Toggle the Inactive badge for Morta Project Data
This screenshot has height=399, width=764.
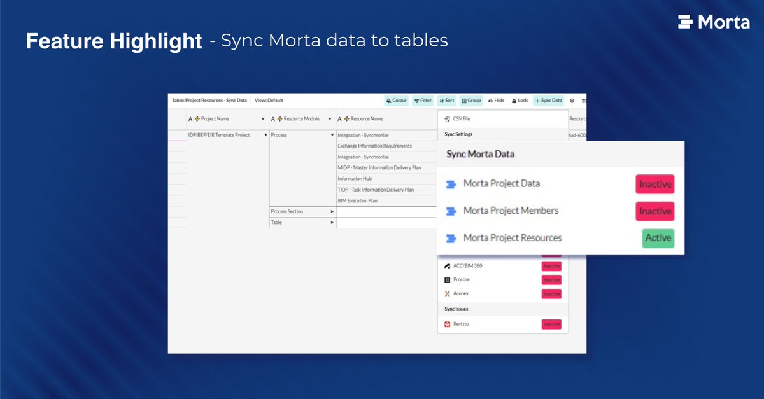[654, 185]
